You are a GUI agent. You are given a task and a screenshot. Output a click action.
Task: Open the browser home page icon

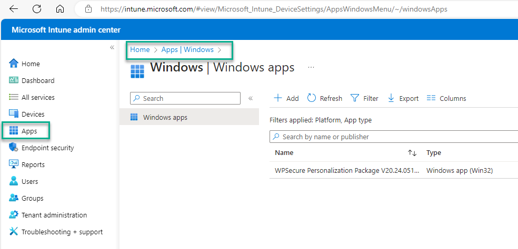coord(60,9)
